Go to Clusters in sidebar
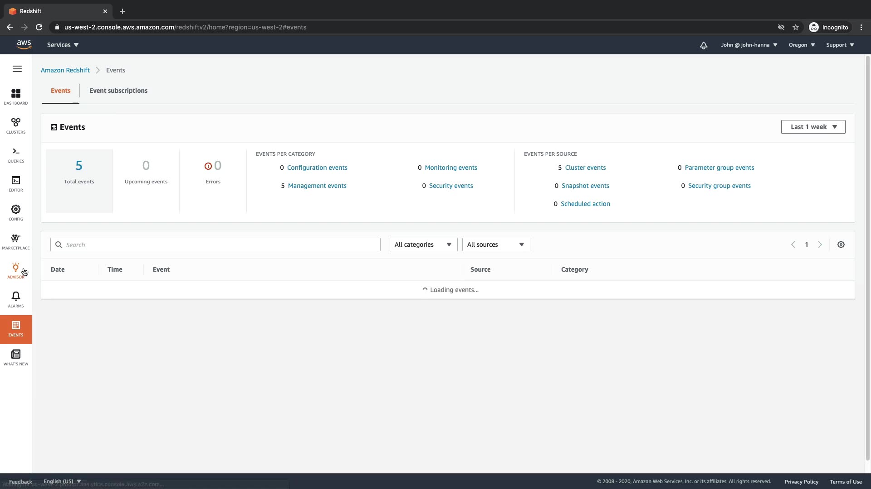 [x=16, y=125]
